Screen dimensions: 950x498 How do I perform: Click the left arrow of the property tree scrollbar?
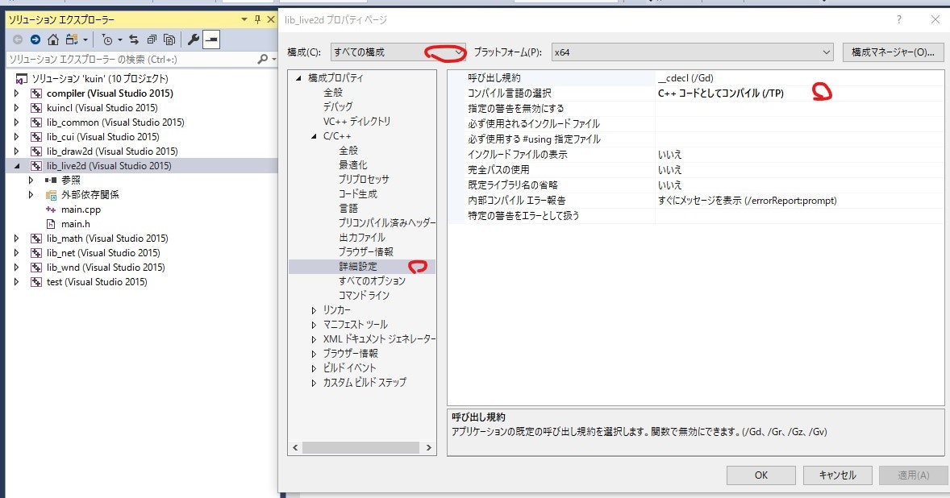[296, 448]
